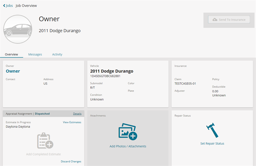Click Add Completed Estimate label
The image size is (256, 166).
click(x=44, y=154)
